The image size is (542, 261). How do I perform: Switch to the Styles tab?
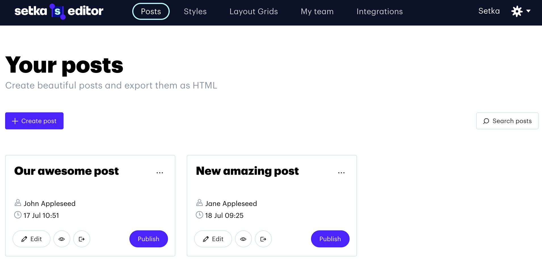(x=195, y=11)
